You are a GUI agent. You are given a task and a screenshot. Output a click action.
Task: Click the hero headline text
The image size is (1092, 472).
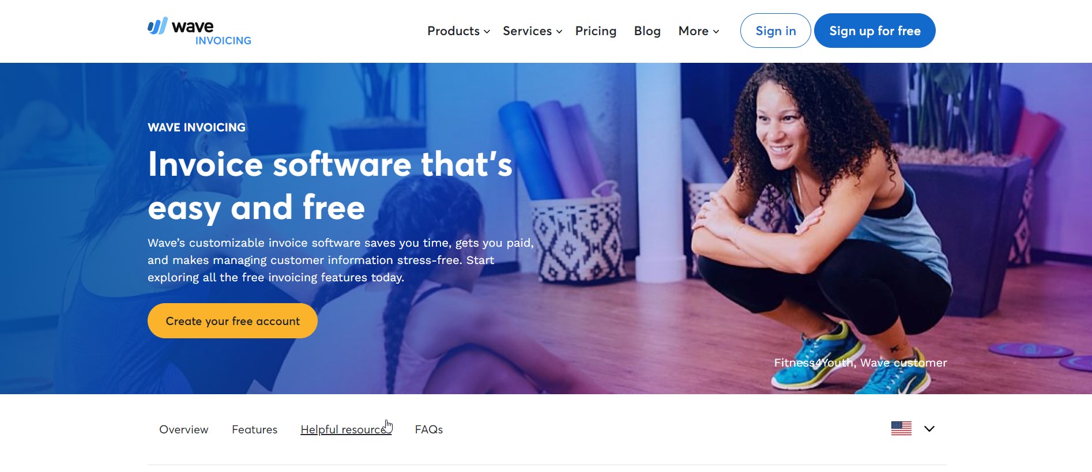click(330, 186)
